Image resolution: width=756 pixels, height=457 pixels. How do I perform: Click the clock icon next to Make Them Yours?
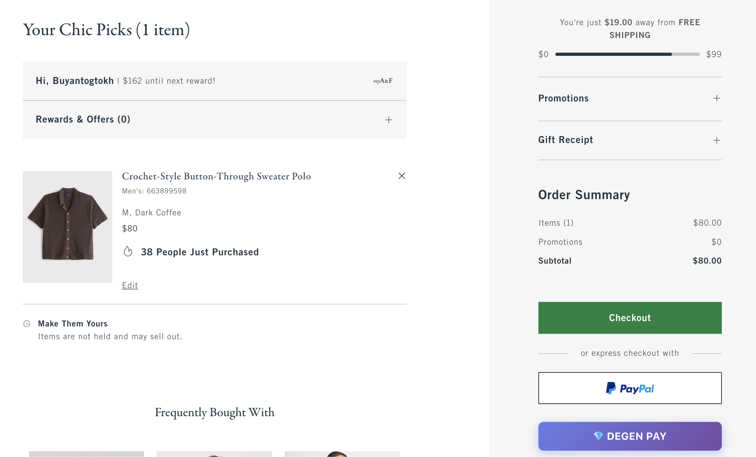click(27, 324)
